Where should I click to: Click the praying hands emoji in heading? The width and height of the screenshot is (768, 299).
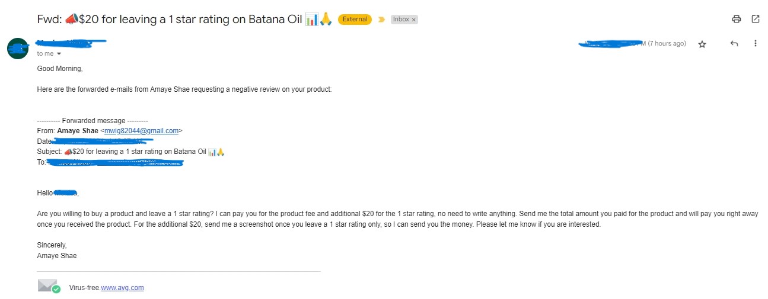pyautogui.click(x=326, y=20)
